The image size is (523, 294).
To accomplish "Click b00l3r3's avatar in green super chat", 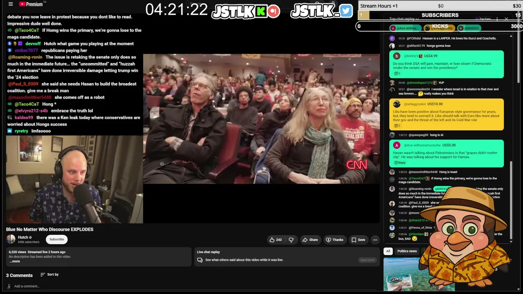I will coord(396,56).
